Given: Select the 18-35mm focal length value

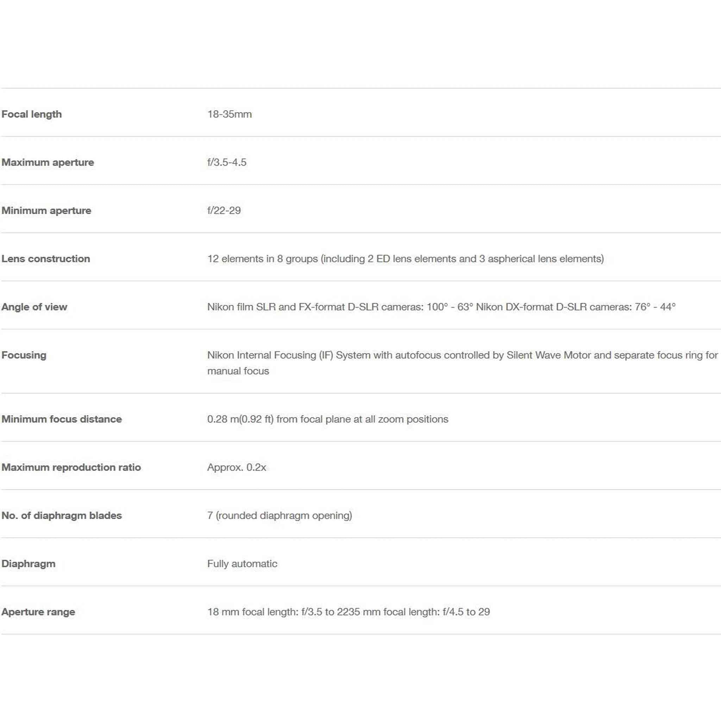Looking at the screenshot, I should point(230,114).
